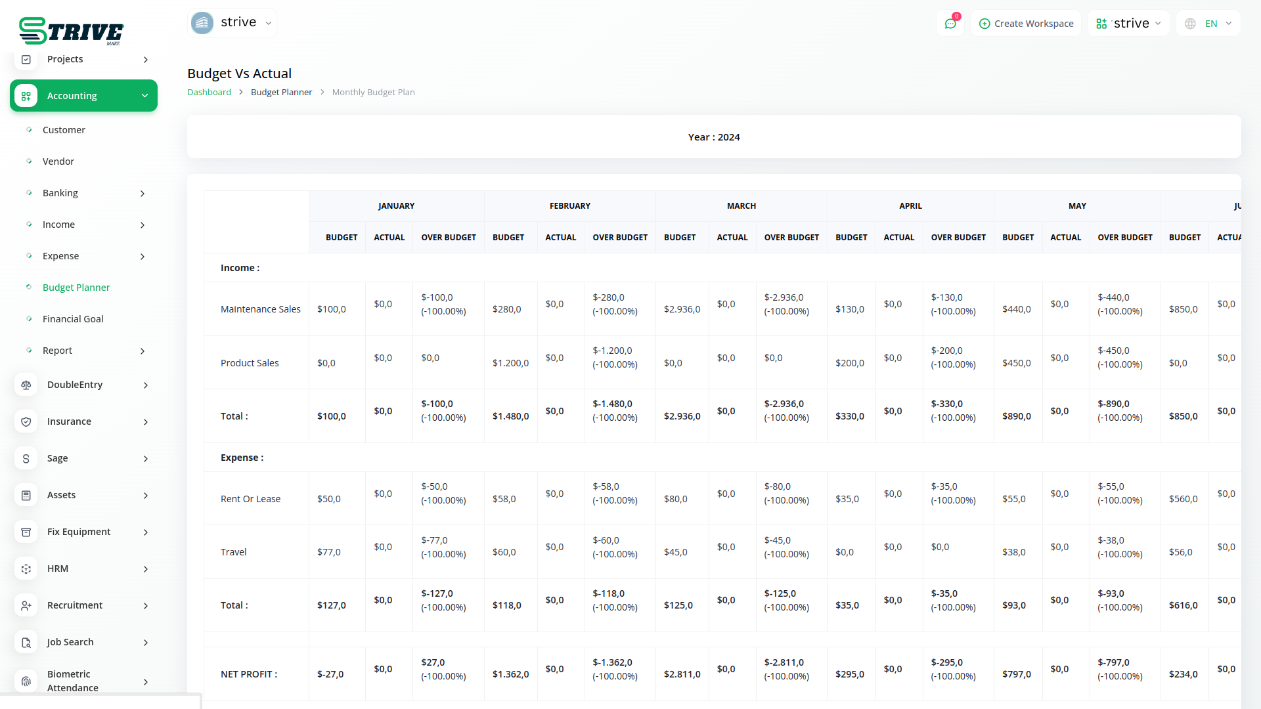Screen dimensions: 1261x709
Task: Click Create Workspace button
Action: click(1026, 24)
